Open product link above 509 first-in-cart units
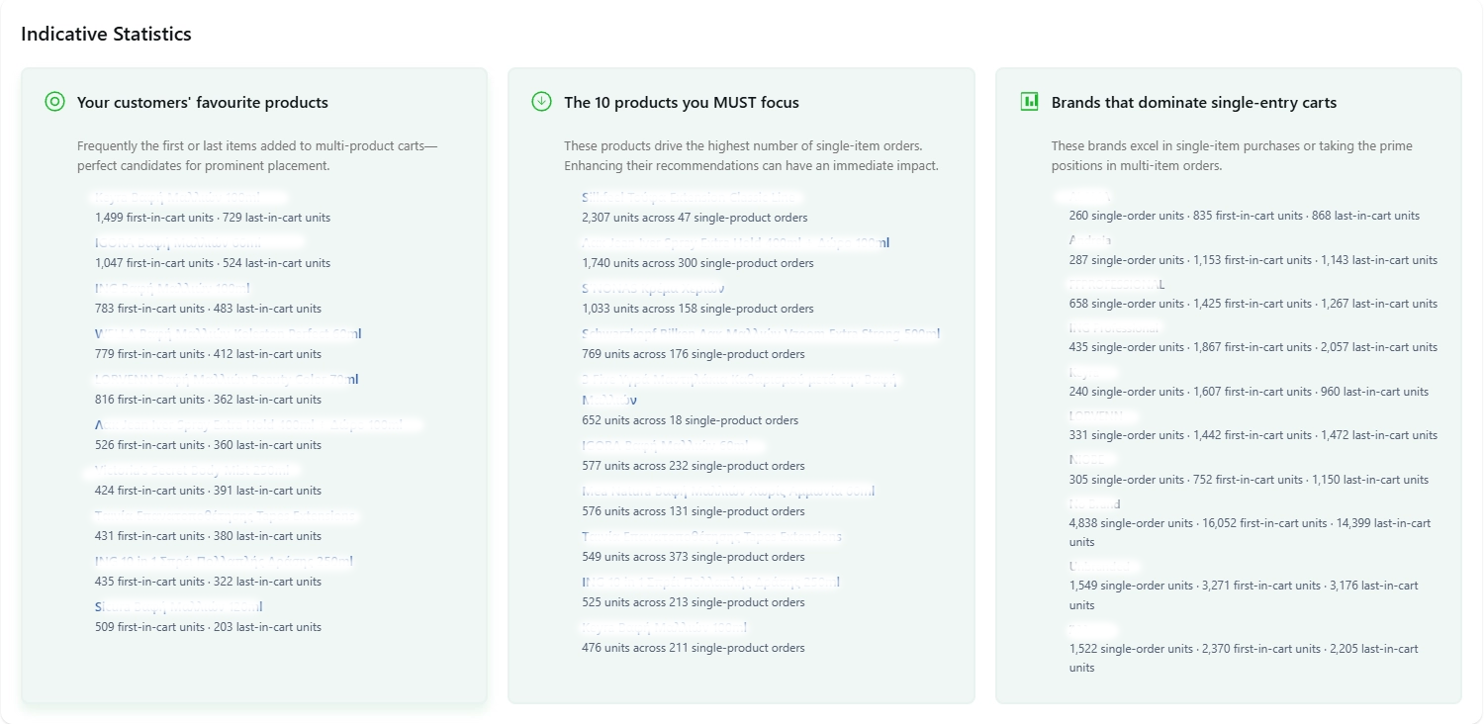This screenshot has width=1484, height=724. click(178, 607)
